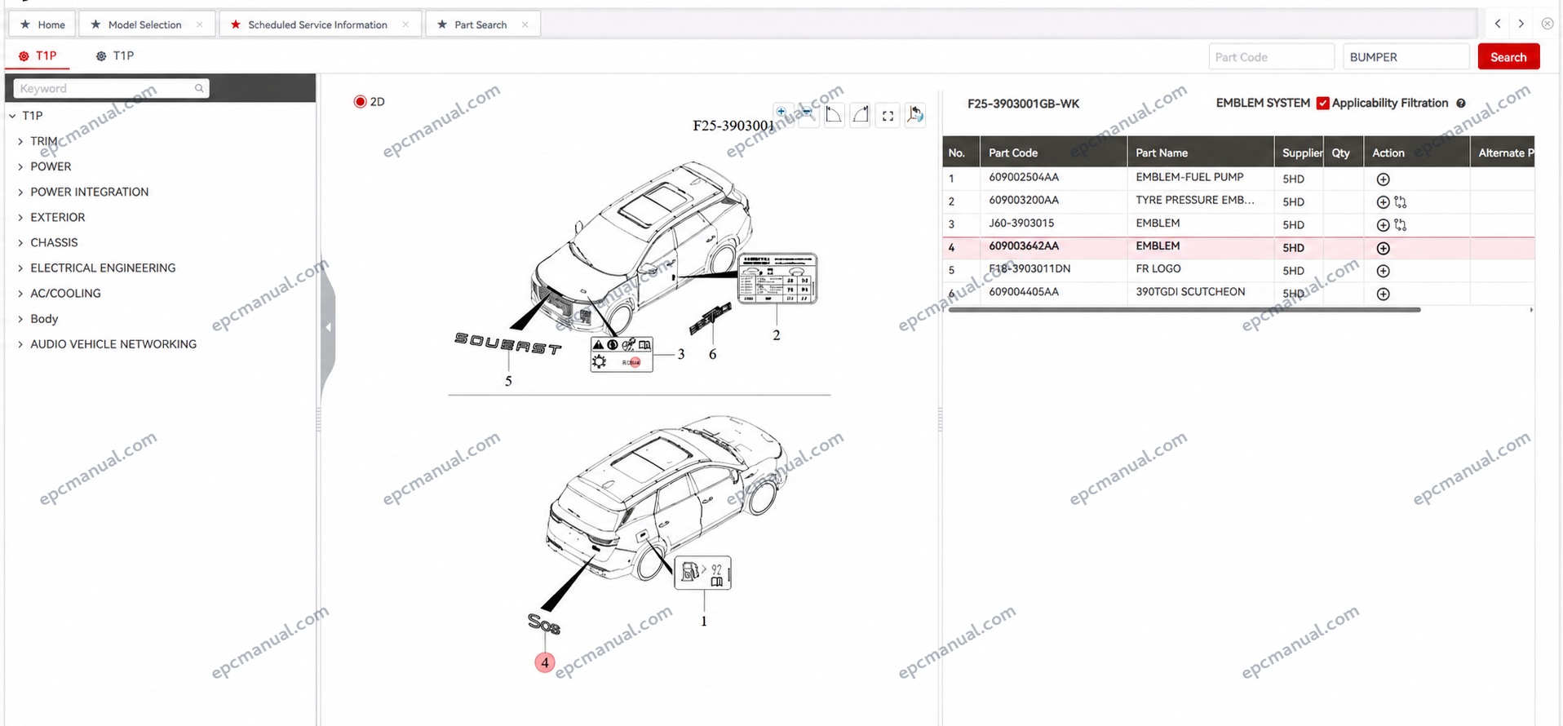Close all tabs with circled X icon
This screenshot has width=1563, height=726.
coord(1547,24)
